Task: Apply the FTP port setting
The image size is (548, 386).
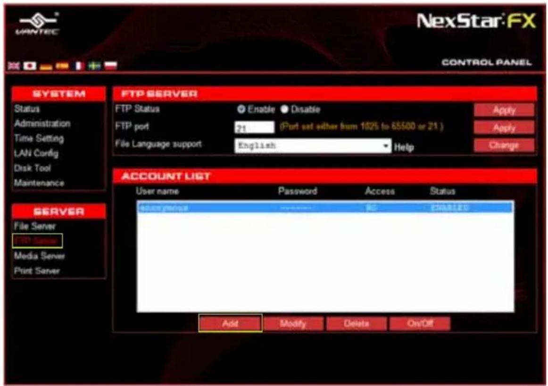Action: pos(504,127)
